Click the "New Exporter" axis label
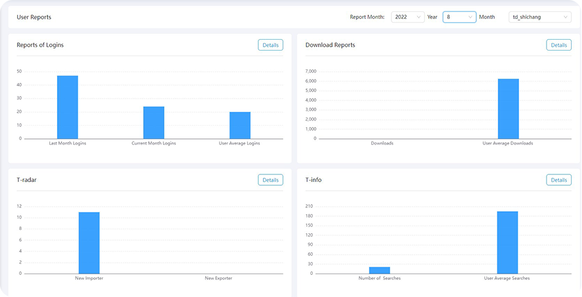Screen dimensions: 582x297 pyautogui.click(x=218, y=278)
